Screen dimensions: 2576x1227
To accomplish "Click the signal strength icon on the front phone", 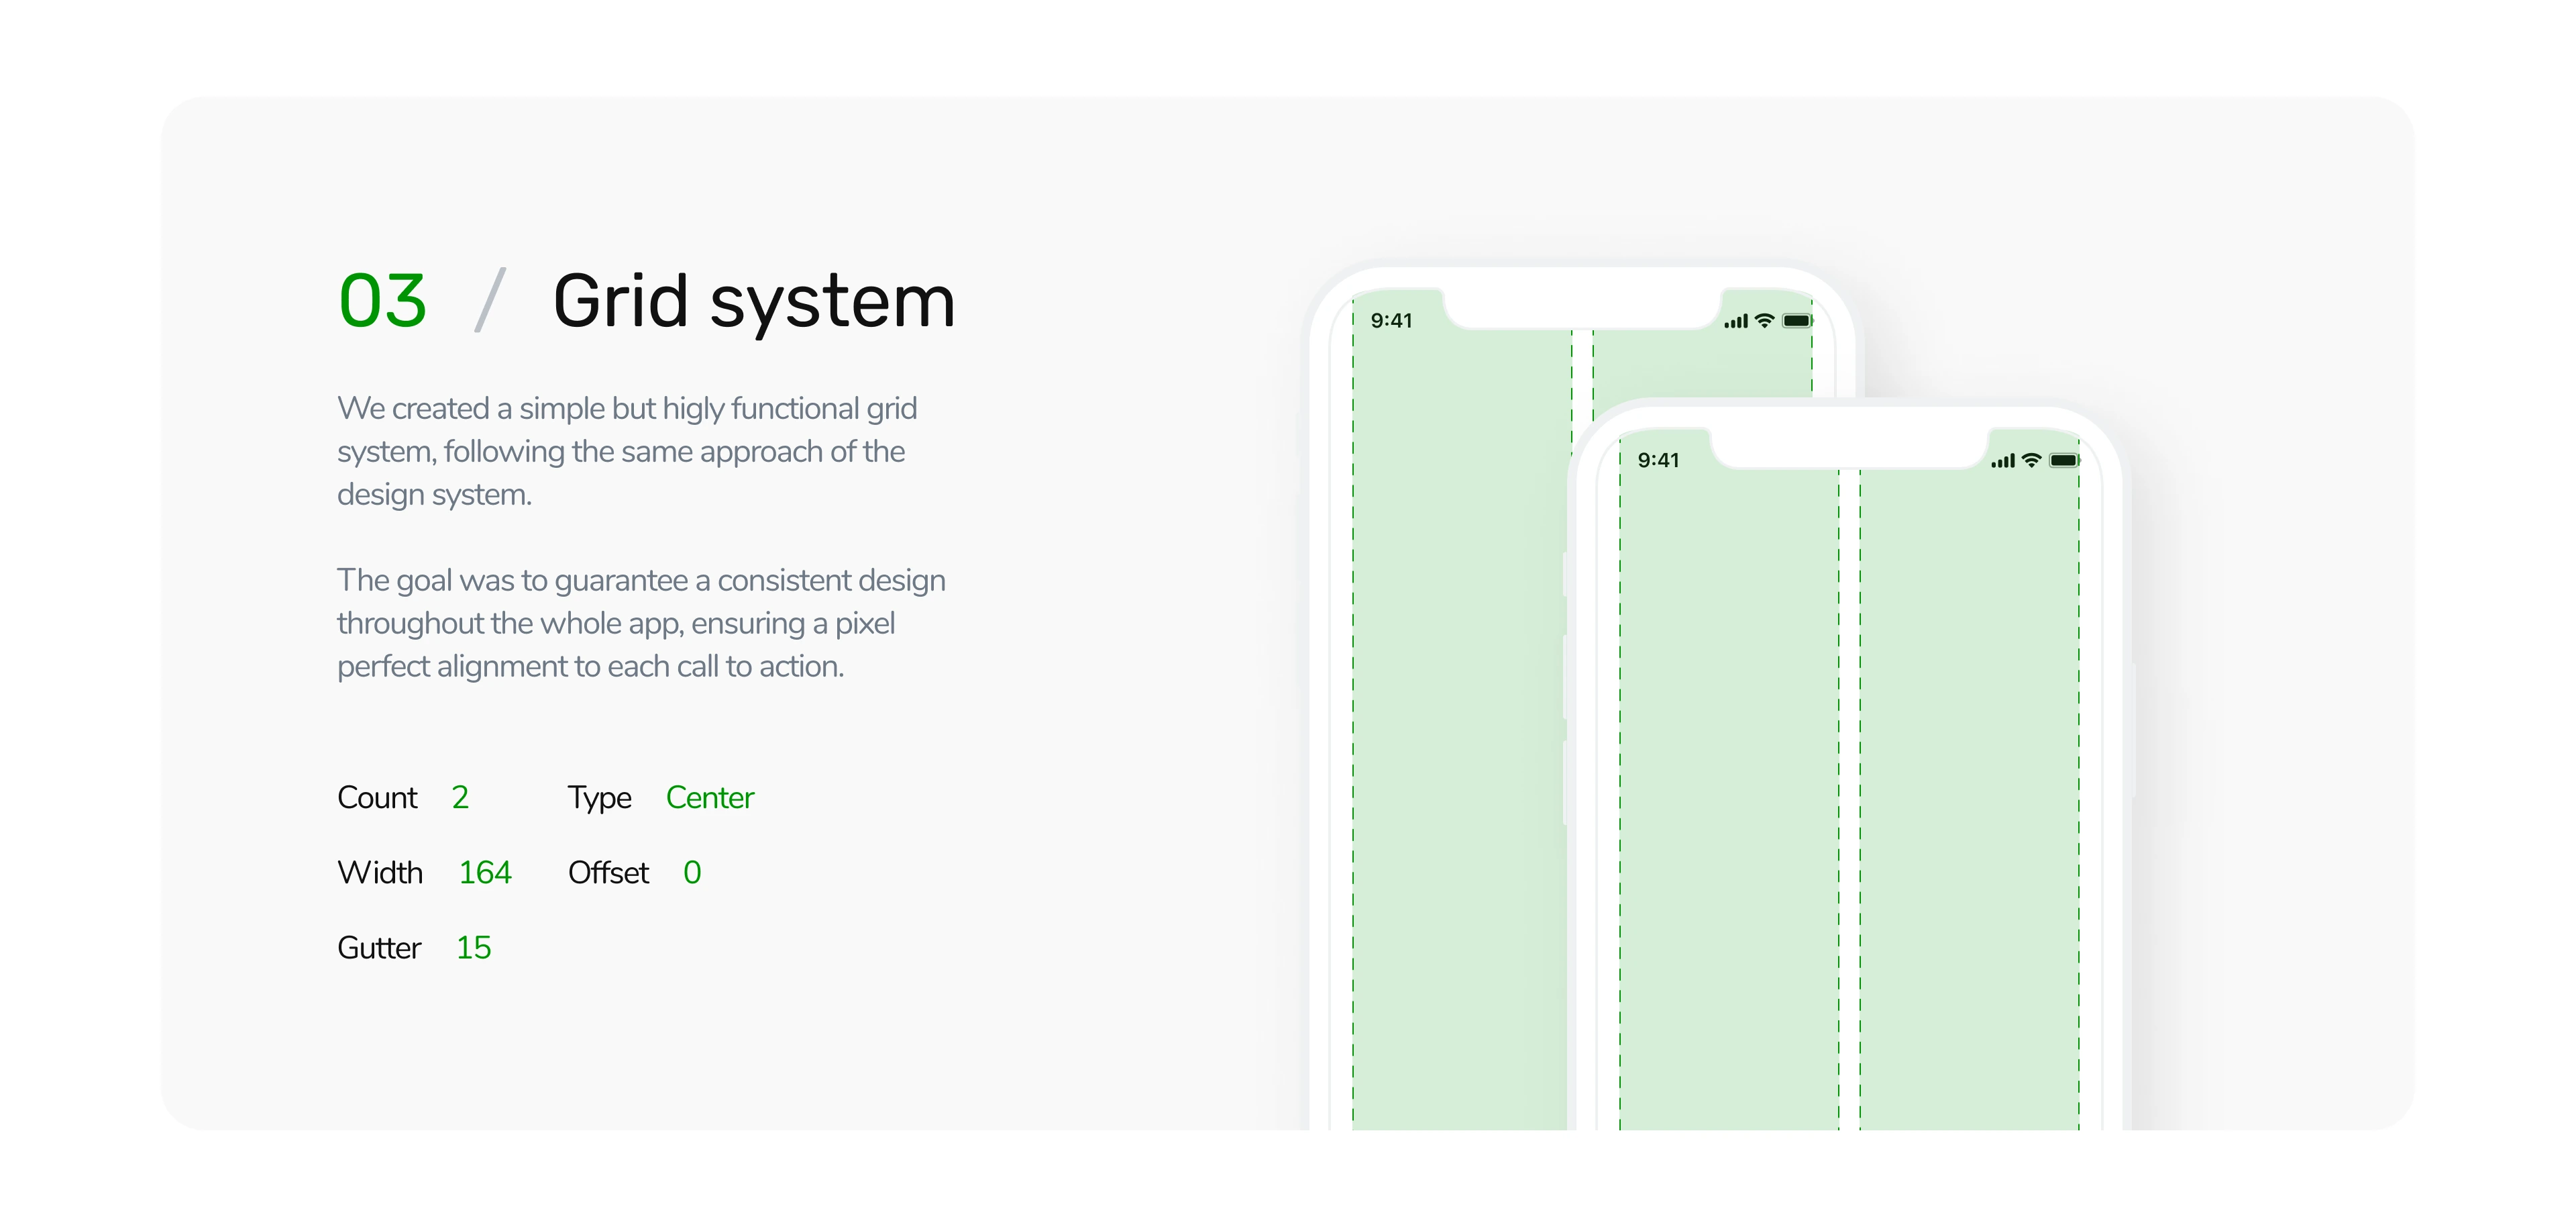I will (x=2003, y=461).
